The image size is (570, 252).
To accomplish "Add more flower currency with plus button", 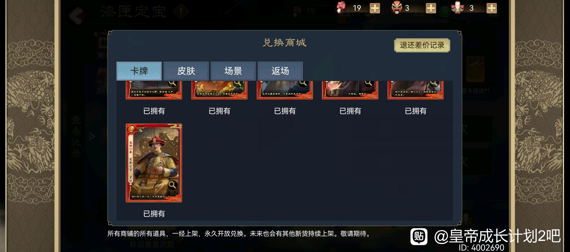I will pyautogui.click(x=374, y=8).
